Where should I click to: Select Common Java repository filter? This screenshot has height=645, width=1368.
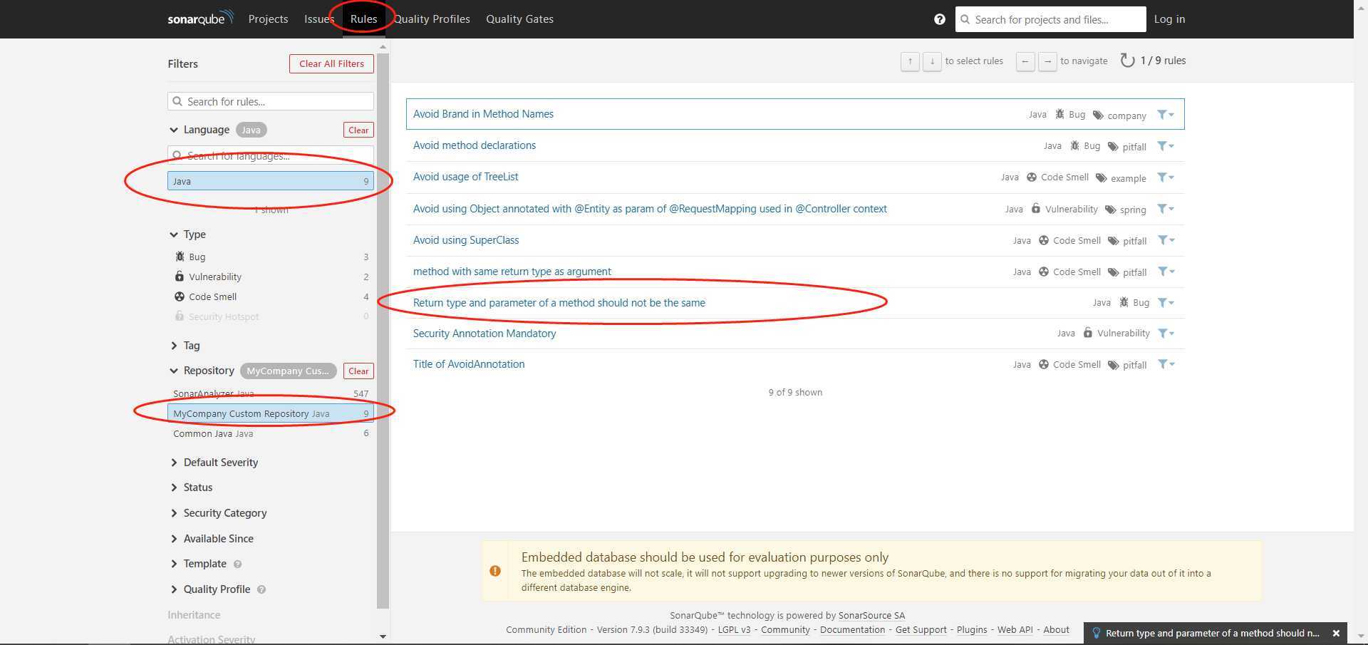[x=271, y=433]
